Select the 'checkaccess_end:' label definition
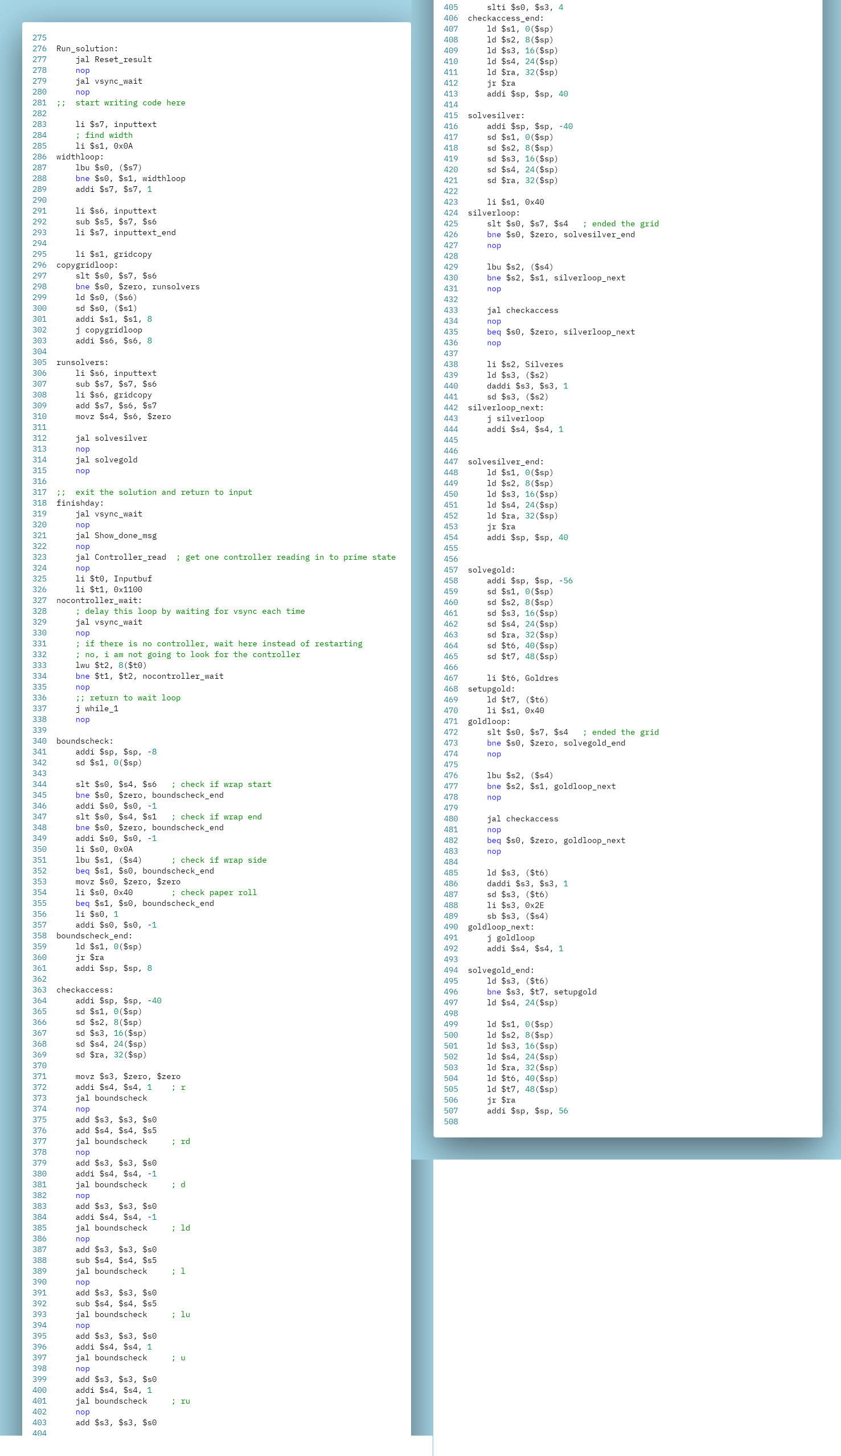The height and width of the screenshot is (1456, 841). click(506, 18)
